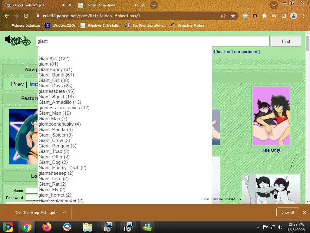The image size is (310, 233).
Task: Click the browser forward arrow
Action: coord(16,16)
